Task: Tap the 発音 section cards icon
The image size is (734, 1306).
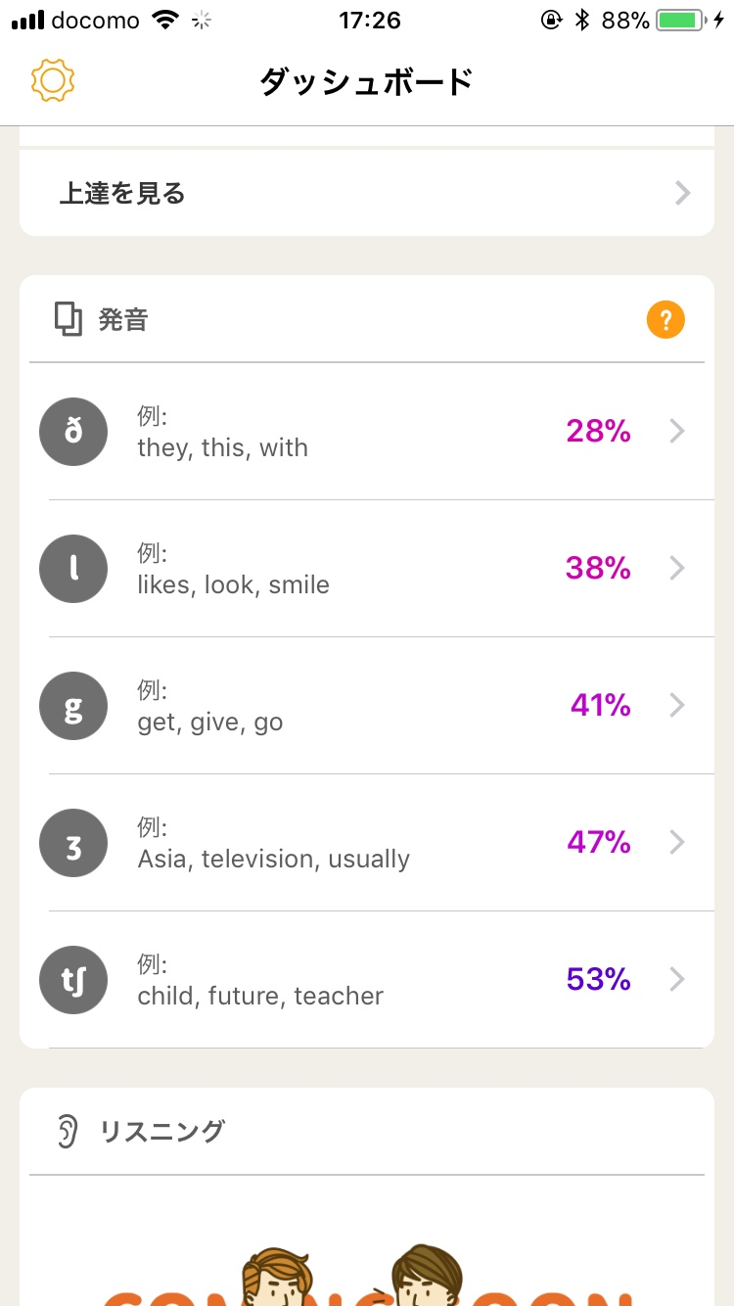Action: [69, 320]
